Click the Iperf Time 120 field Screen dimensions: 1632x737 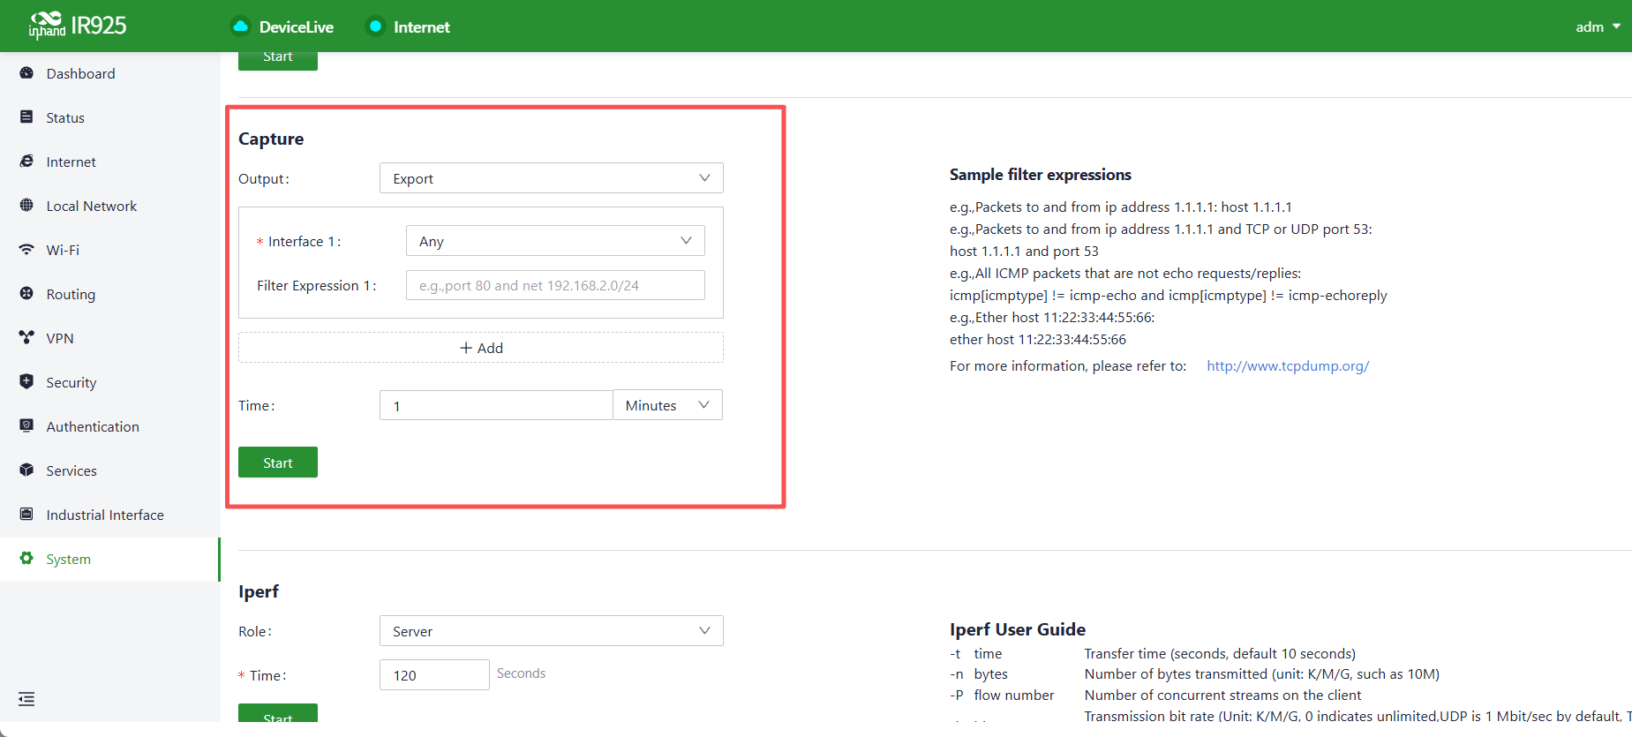(x=434, y=675)
